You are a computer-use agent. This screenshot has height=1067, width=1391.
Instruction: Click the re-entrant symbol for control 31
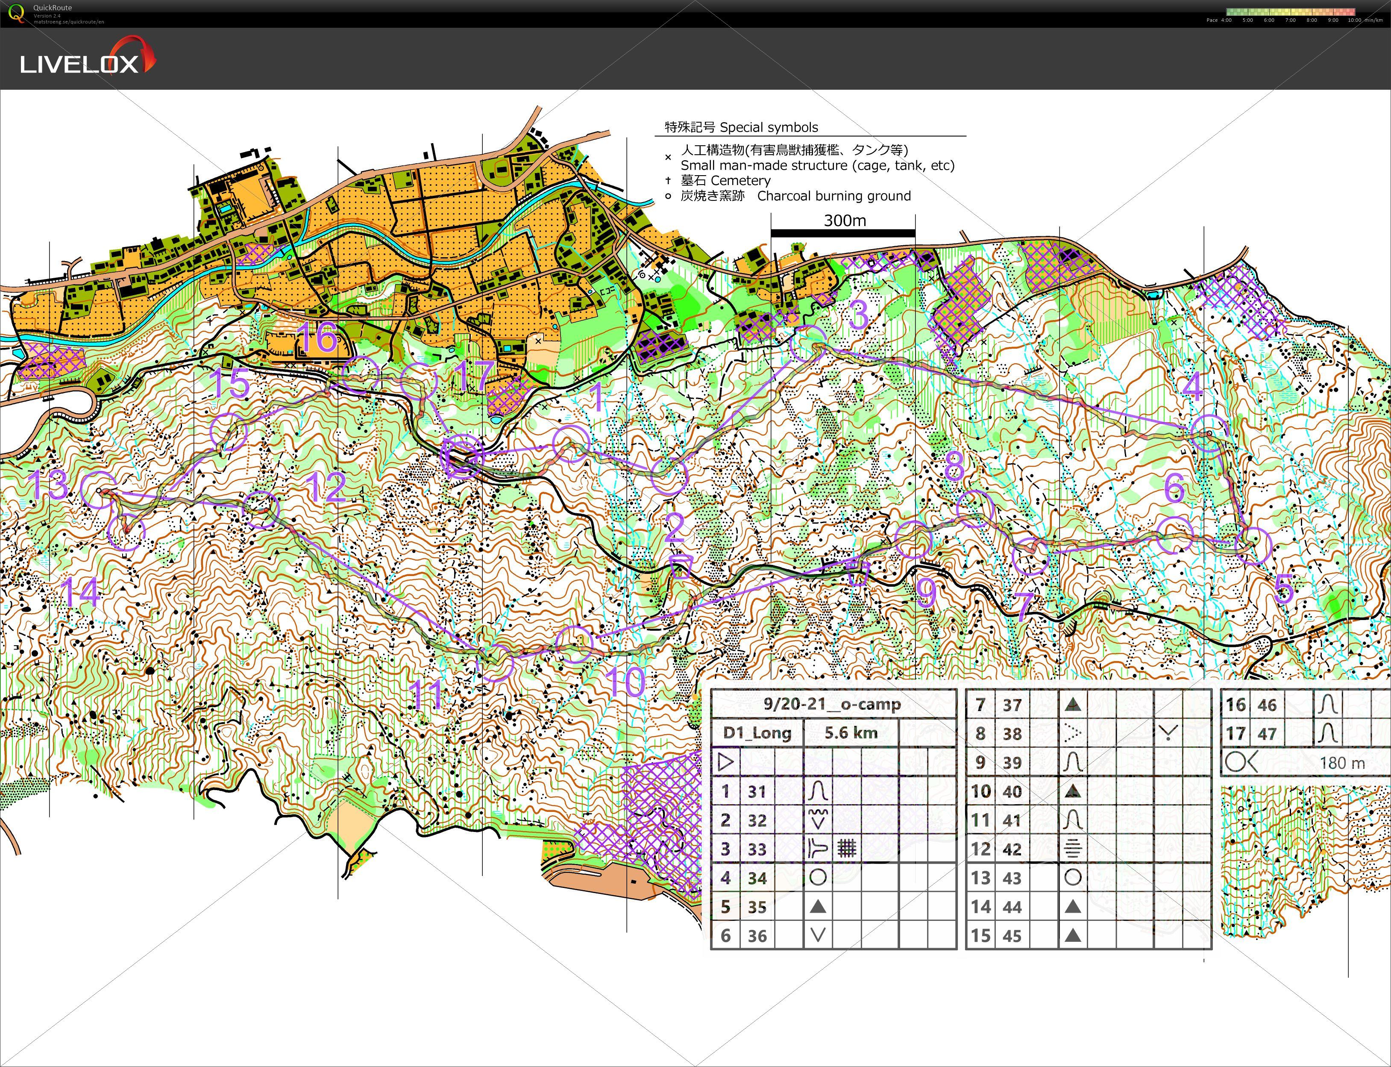coord(818,791)
